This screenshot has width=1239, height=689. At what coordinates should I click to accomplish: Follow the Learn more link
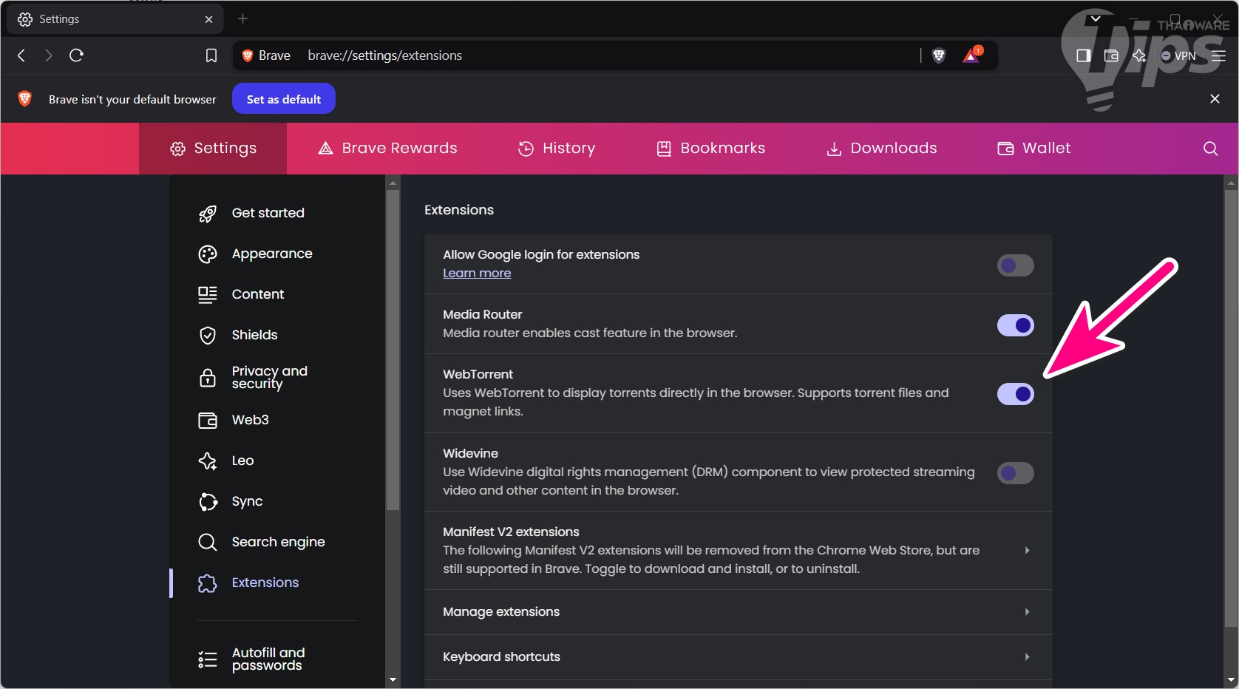click(x=477, y=274)
